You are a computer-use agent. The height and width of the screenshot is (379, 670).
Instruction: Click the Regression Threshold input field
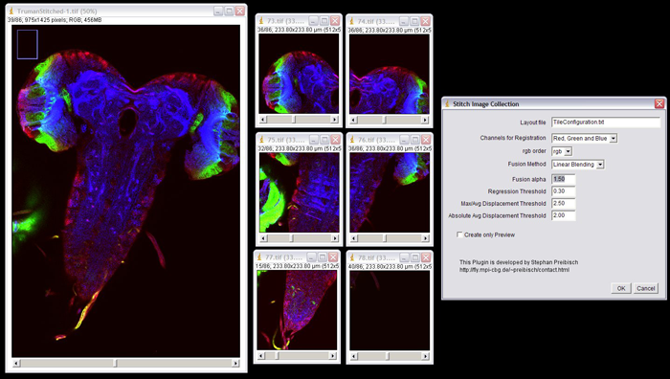click(x=563, y=191)
